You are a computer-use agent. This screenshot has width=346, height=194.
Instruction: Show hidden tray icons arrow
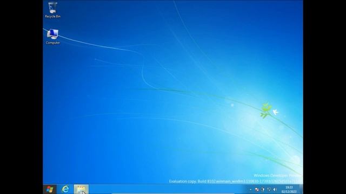click(x=250, y=189)
